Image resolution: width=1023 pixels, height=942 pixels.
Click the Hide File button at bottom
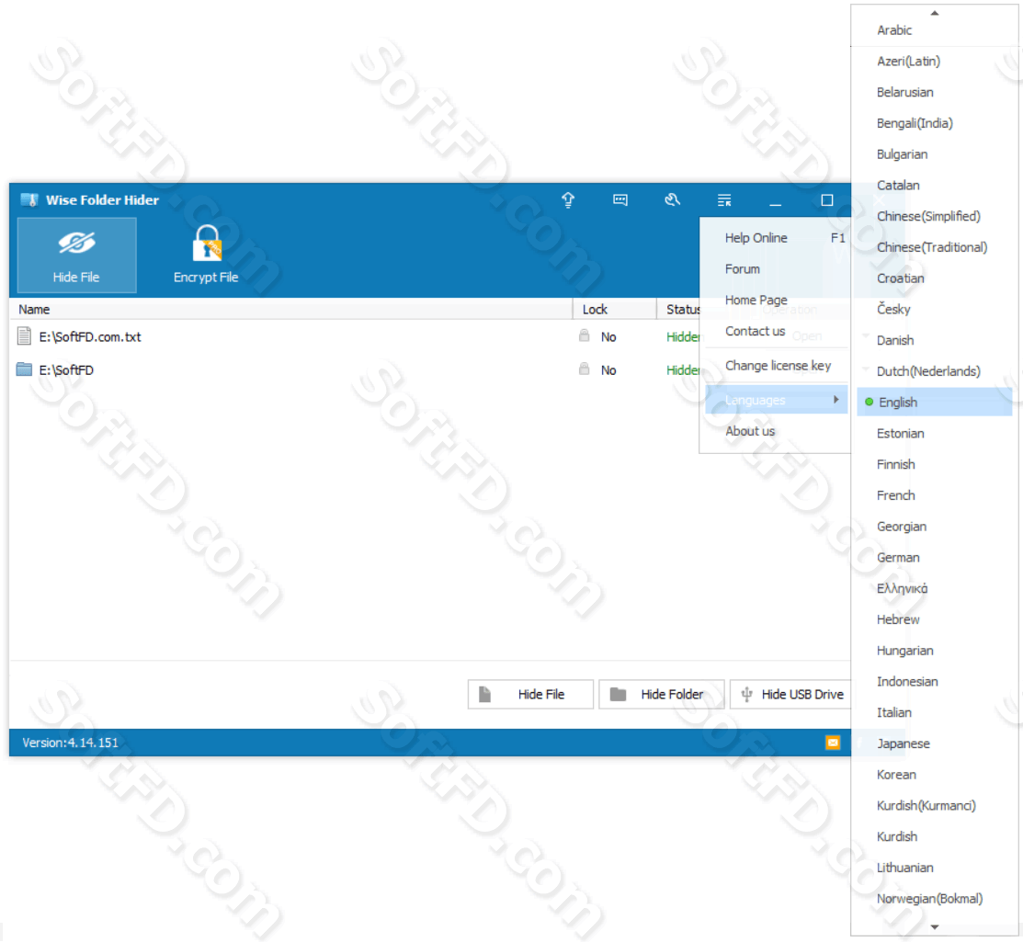click(x=530, y=694)
